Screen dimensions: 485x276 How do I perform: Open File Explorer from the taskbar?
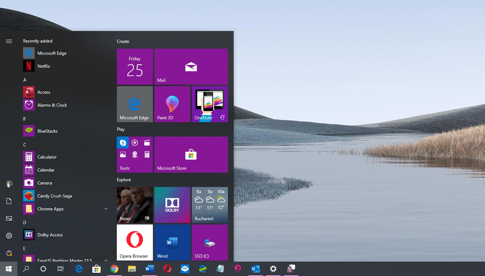point(132,269)
